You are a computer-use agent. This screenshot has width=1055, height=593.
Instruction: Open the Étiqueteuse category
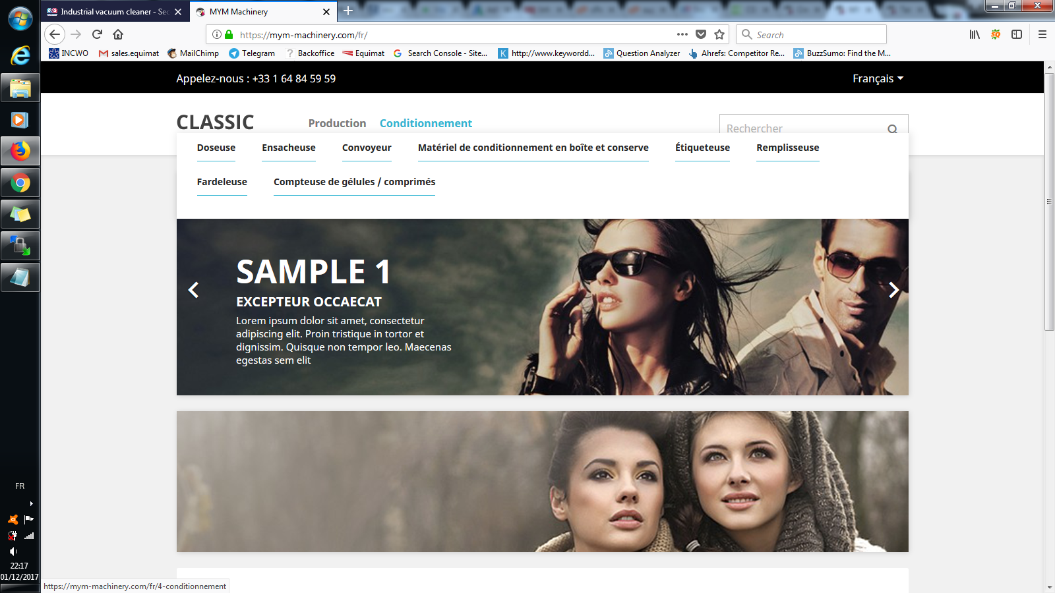(x=702, y=148)
